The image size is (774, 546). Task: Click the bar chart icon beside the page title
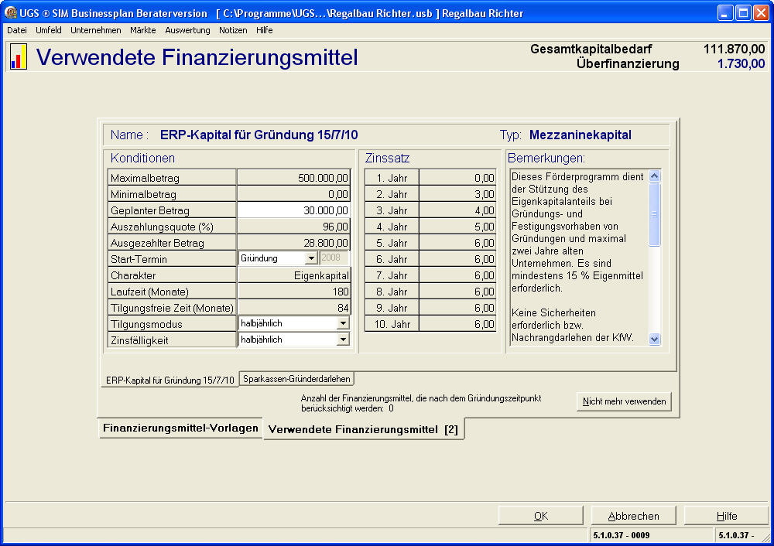pos(19,56)
